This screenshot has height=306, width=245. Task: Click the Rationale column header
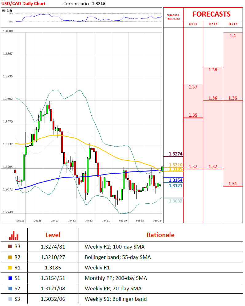click(x=160, y=235)
